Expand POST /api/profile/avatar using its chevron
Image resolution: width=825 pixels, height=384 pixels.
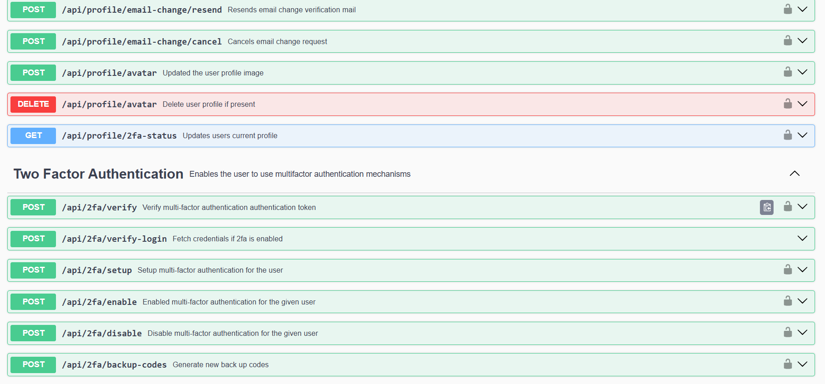click(802, 72)
